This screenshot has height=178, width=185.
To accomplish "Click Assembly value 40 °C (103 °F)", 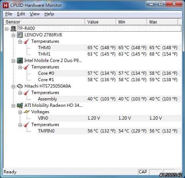I will click(101, 99).
